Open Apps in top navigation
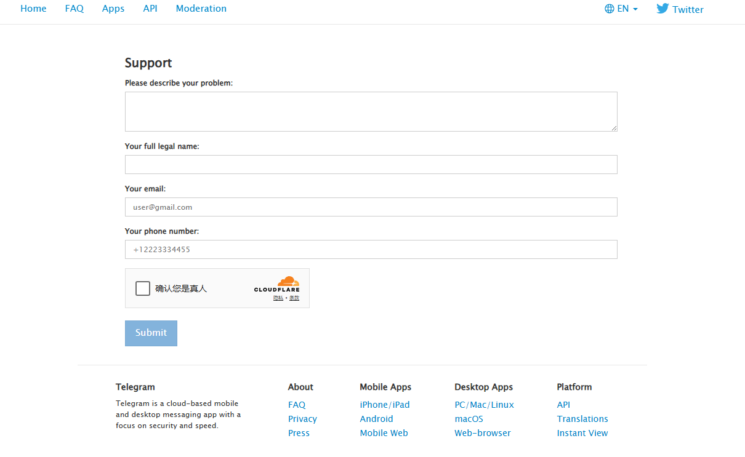Image resolution: width=745 pixels, height=457 pixels. [x=113, y=9]
